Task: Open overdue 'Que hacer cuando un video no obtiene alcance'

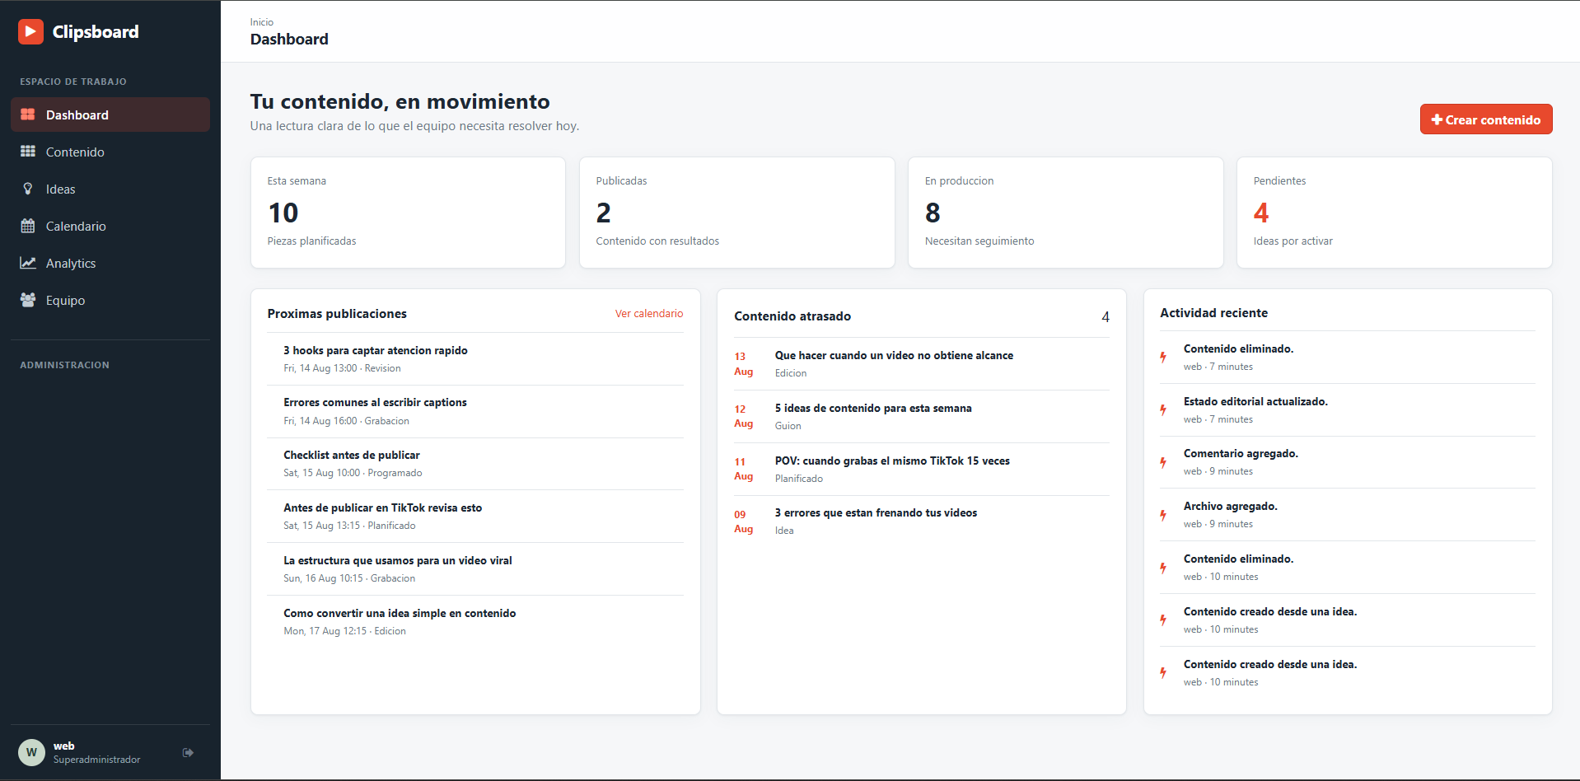Action: pyautogui.click(x=922, y=364)
